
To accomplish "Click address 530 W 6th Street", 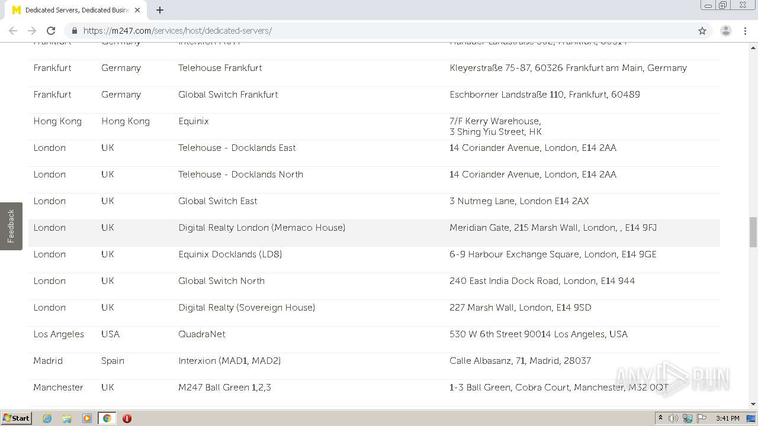I will click(x=539, y=334).
